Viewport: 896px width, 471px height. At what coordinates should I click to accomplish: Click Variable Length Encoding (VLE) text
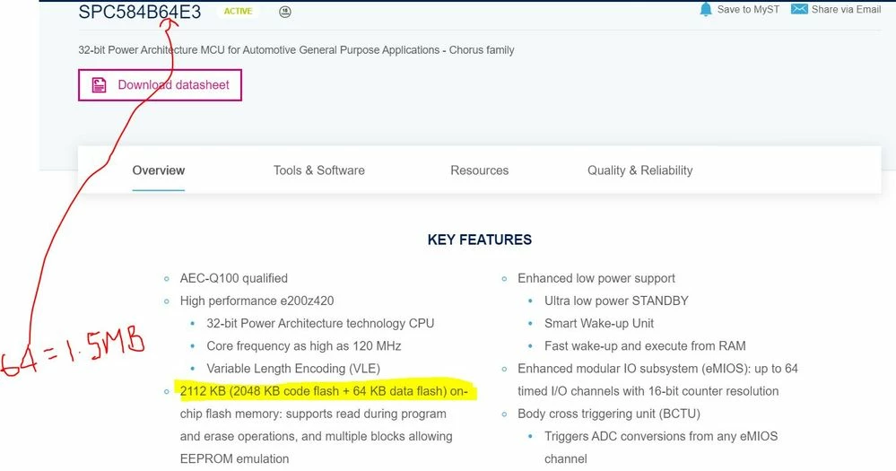293,369
